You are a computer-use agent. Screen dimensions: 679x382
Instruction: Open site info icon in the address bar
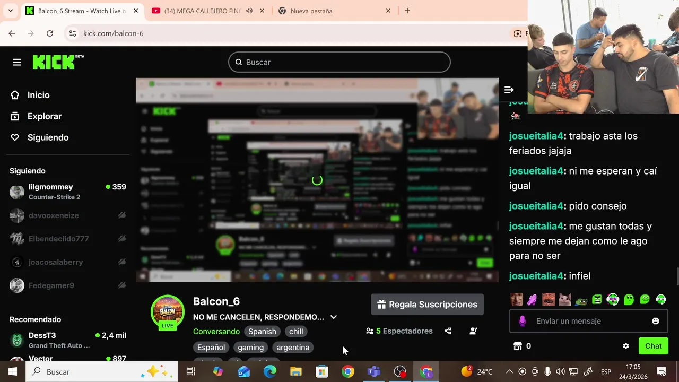[x=73, y=33]
